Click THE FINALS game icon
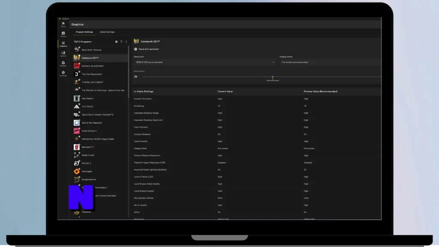439x247 pixels. coord(76,107)
